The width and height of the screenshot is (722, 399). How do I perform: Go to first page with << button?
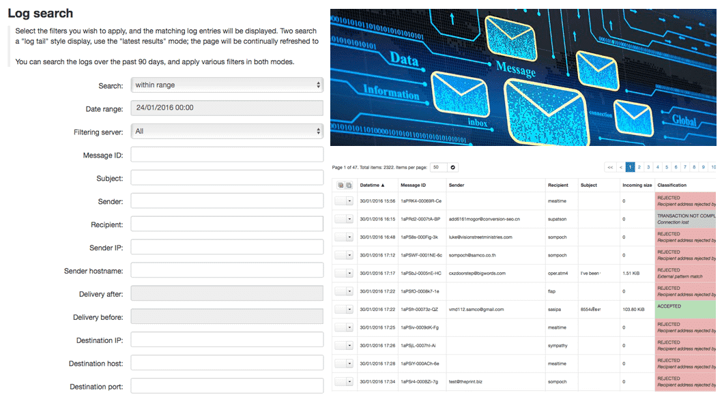pos(610,168)
